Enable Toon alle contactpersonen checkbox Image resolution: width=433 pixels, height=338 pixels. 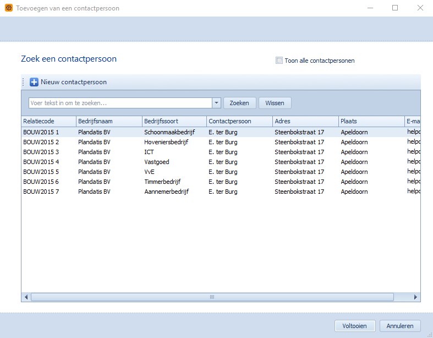click(x=279, y=61)
